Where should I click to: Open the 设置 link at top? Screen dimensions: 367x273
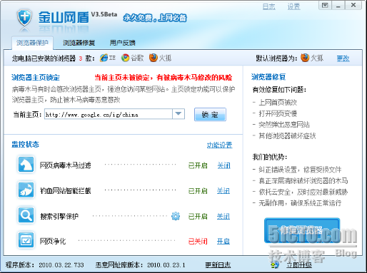(293, 6)
